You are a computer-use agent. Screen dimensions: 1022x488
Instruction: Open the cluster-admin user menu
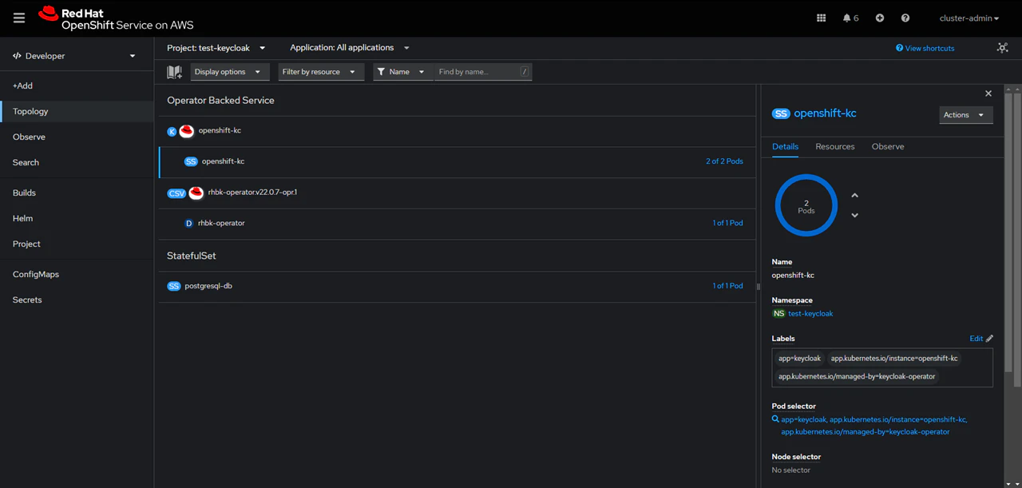point(970,18)
